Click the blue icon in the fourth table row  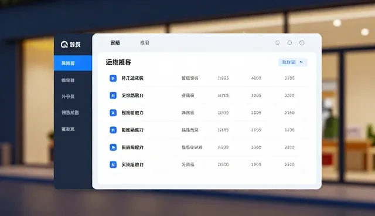(113, 130)
